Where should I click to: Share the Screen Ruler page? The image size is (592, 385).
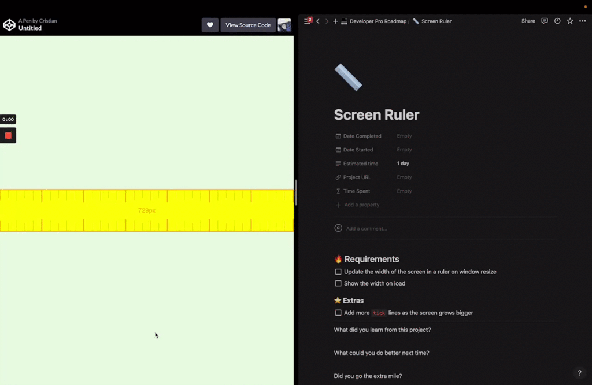pyautogui.click(x=528, y=21)
